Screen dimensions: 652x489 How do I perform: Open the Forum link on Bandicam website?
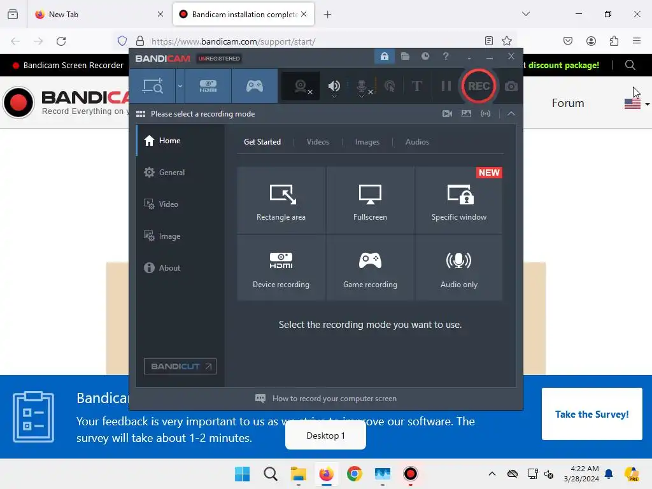pyautogui.click(x=567, y=103)
